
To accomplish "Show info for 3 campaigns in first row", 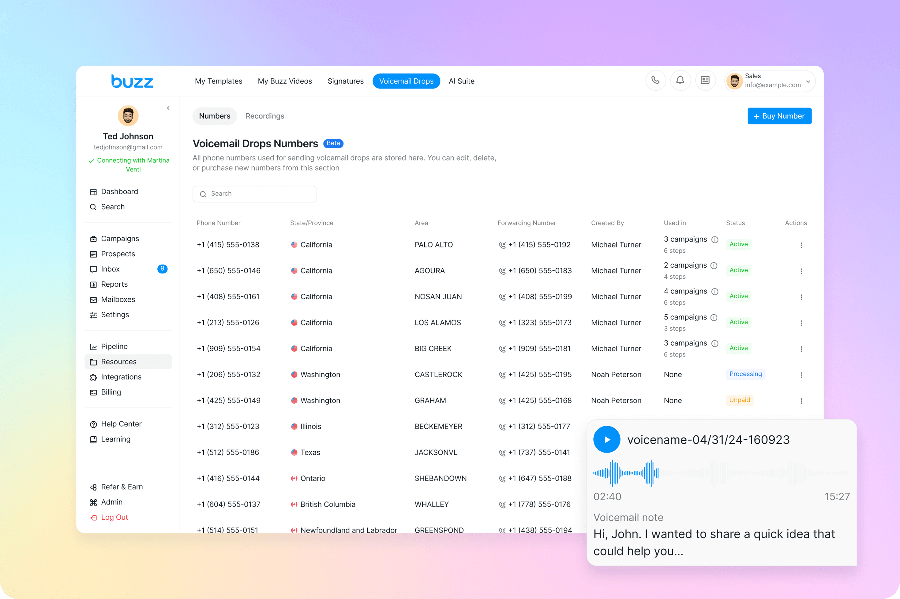I will point(714,239).
